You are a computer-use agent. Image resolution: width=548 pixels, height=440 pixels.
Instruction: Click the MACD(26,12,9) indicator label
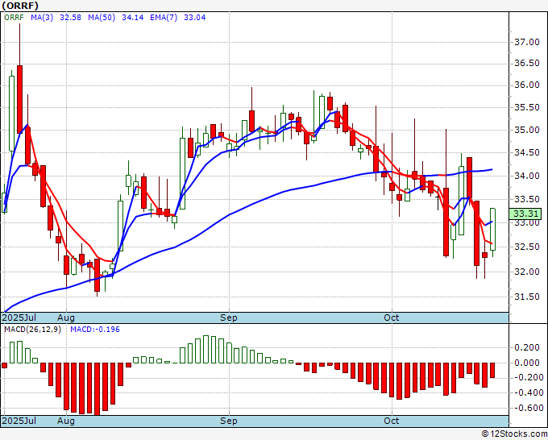click(32, 330)
